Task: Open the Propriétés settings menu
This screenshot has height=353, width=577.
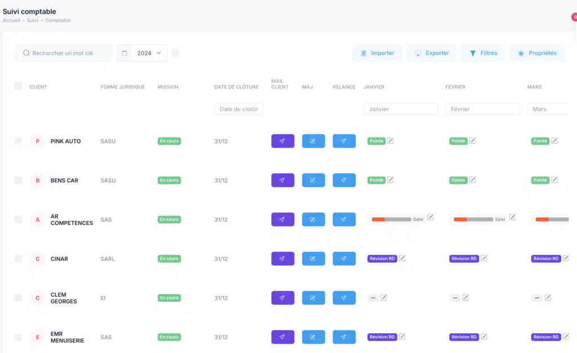Action: [537, 53]
